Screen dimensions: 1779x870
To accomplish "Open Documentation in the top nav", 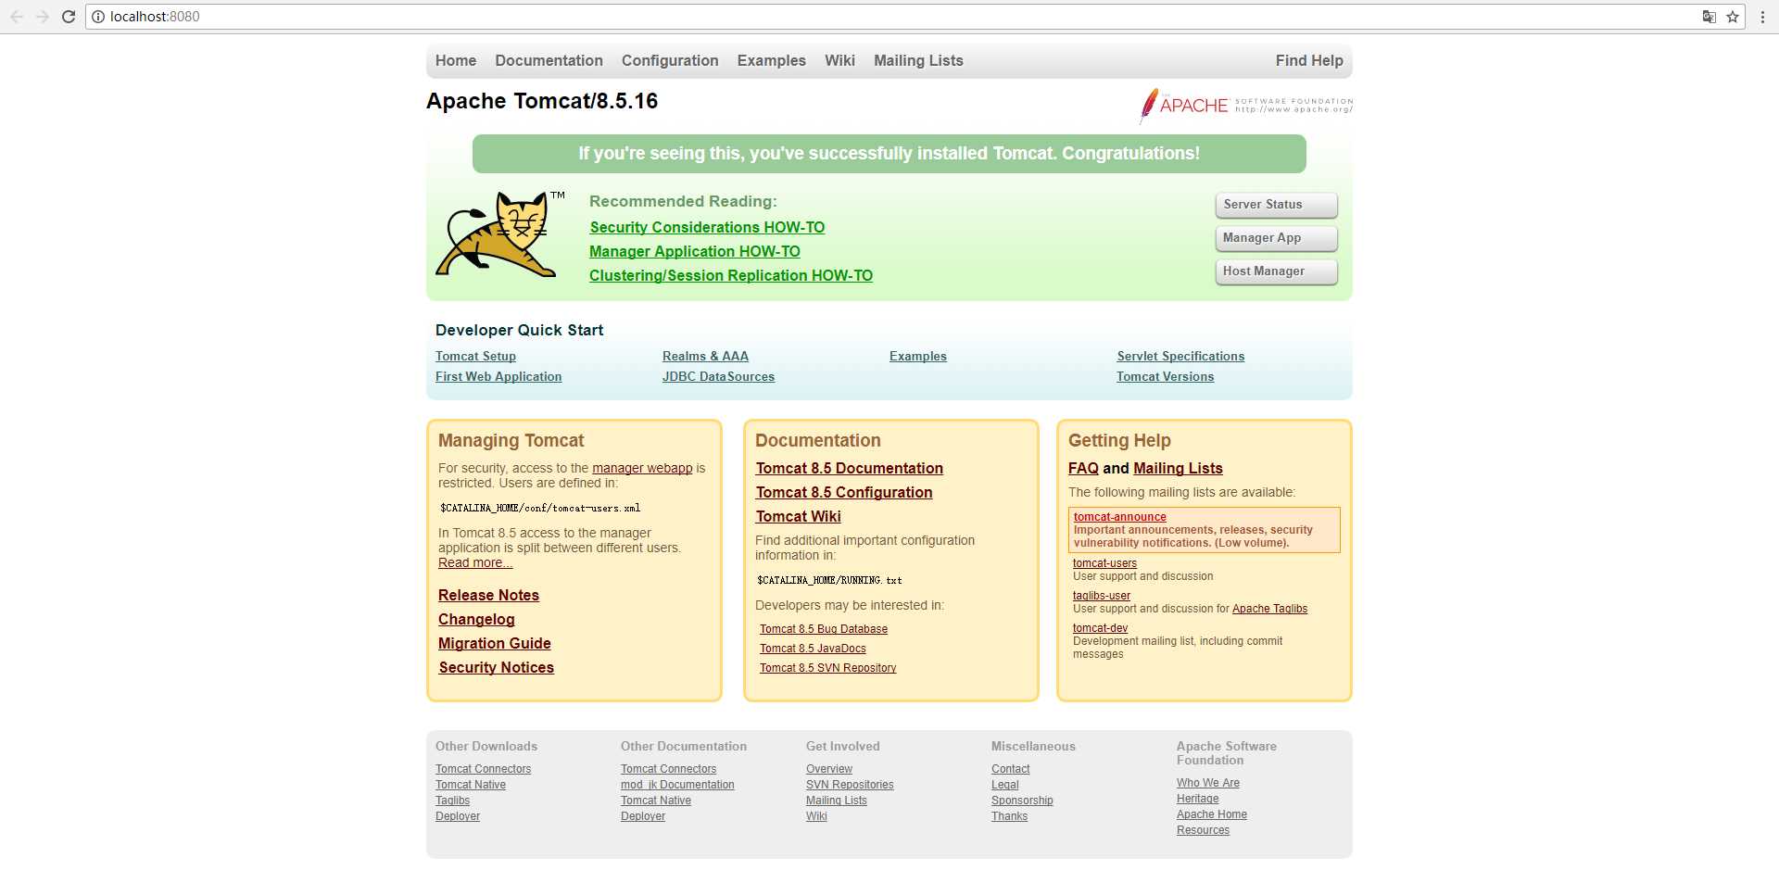I will [549, 60].
